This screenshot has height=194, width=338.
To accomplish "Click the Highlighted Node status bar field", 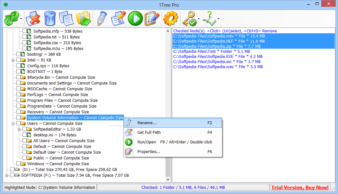I will coord(49,188).
